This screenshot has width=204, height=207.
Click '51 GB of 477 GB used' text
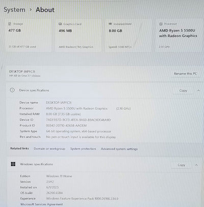[x=22, y=46]
